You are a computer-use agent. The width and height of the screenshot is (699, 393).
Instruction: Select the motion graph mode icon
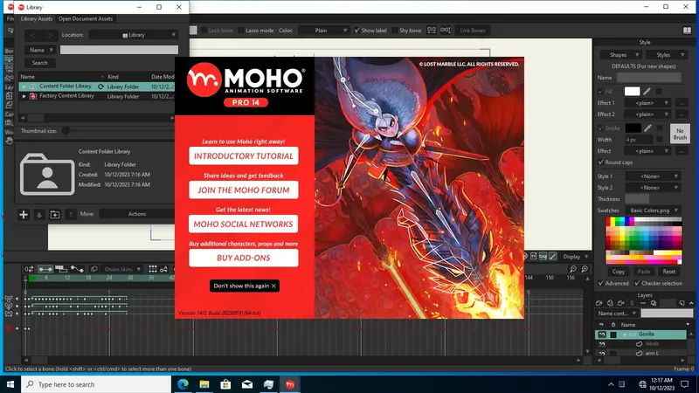[x=77, y=269]
